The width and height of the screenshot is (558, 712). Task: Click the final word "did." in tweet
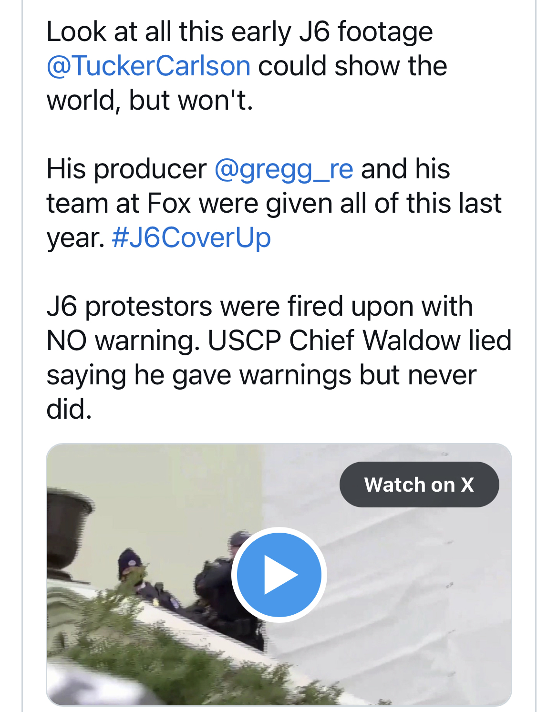click(x=69, y=409)
